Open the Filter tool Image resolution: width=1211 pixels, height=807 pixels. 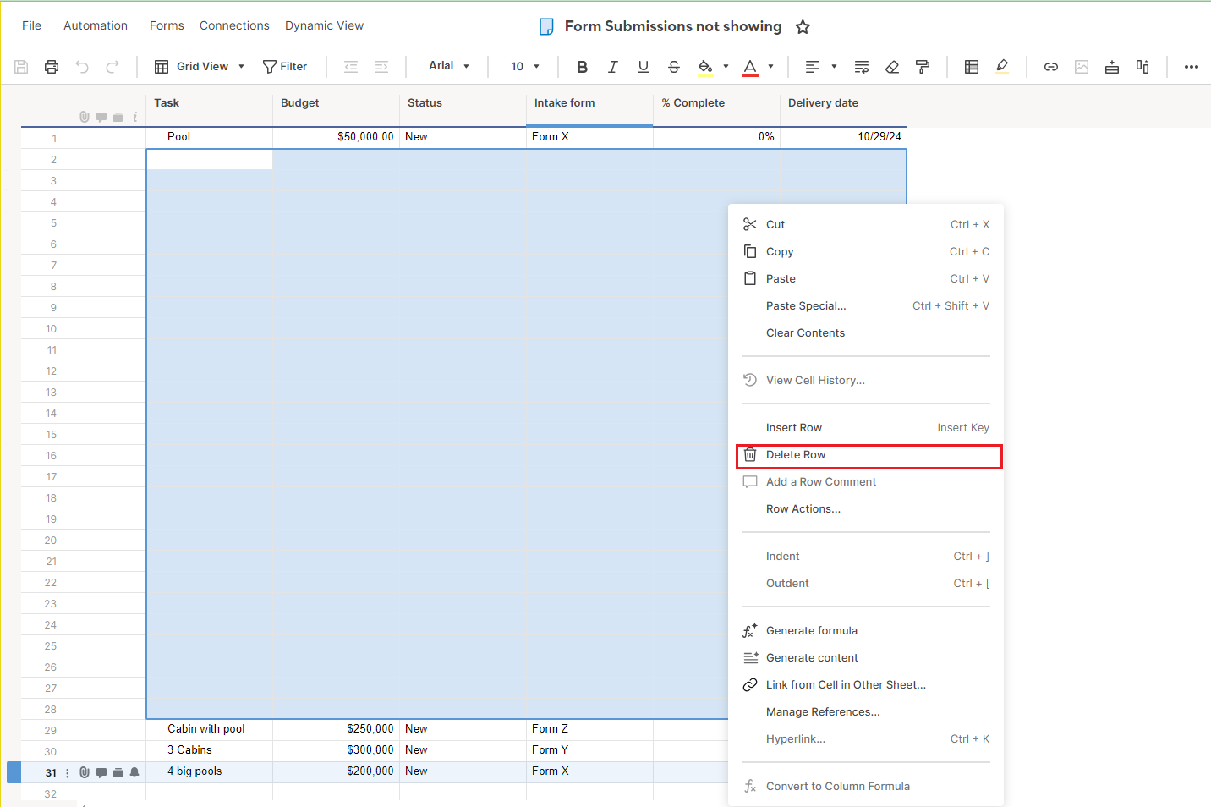point(285,67)
